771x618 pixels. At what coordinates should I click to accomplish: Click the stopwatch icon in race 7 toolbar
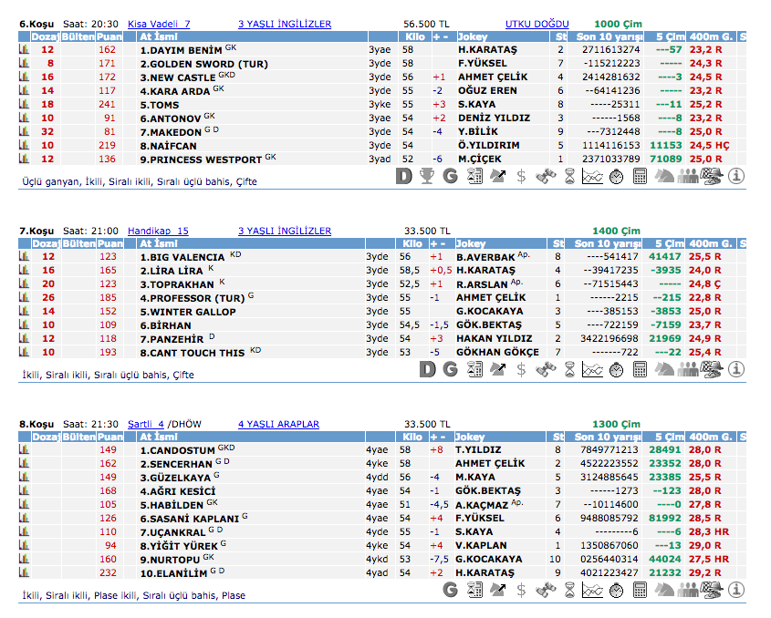coord(617,369)
